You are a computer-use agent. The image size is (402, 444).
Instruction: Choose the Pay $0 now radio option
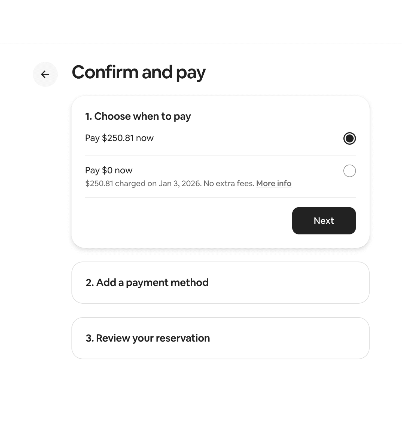[x=349, y=171]
